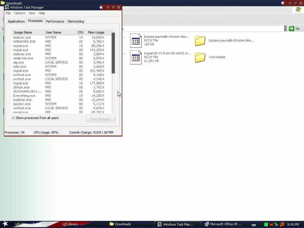Click the orange magnifier Everything tray icon
This screenshot has height=228, width=304.
282,224
